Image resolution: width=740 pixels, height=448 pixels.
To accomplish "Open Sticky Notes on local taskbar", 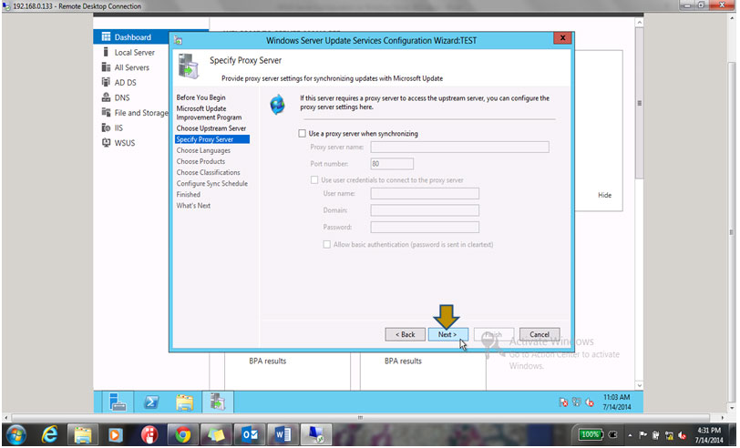I will 216,434.
